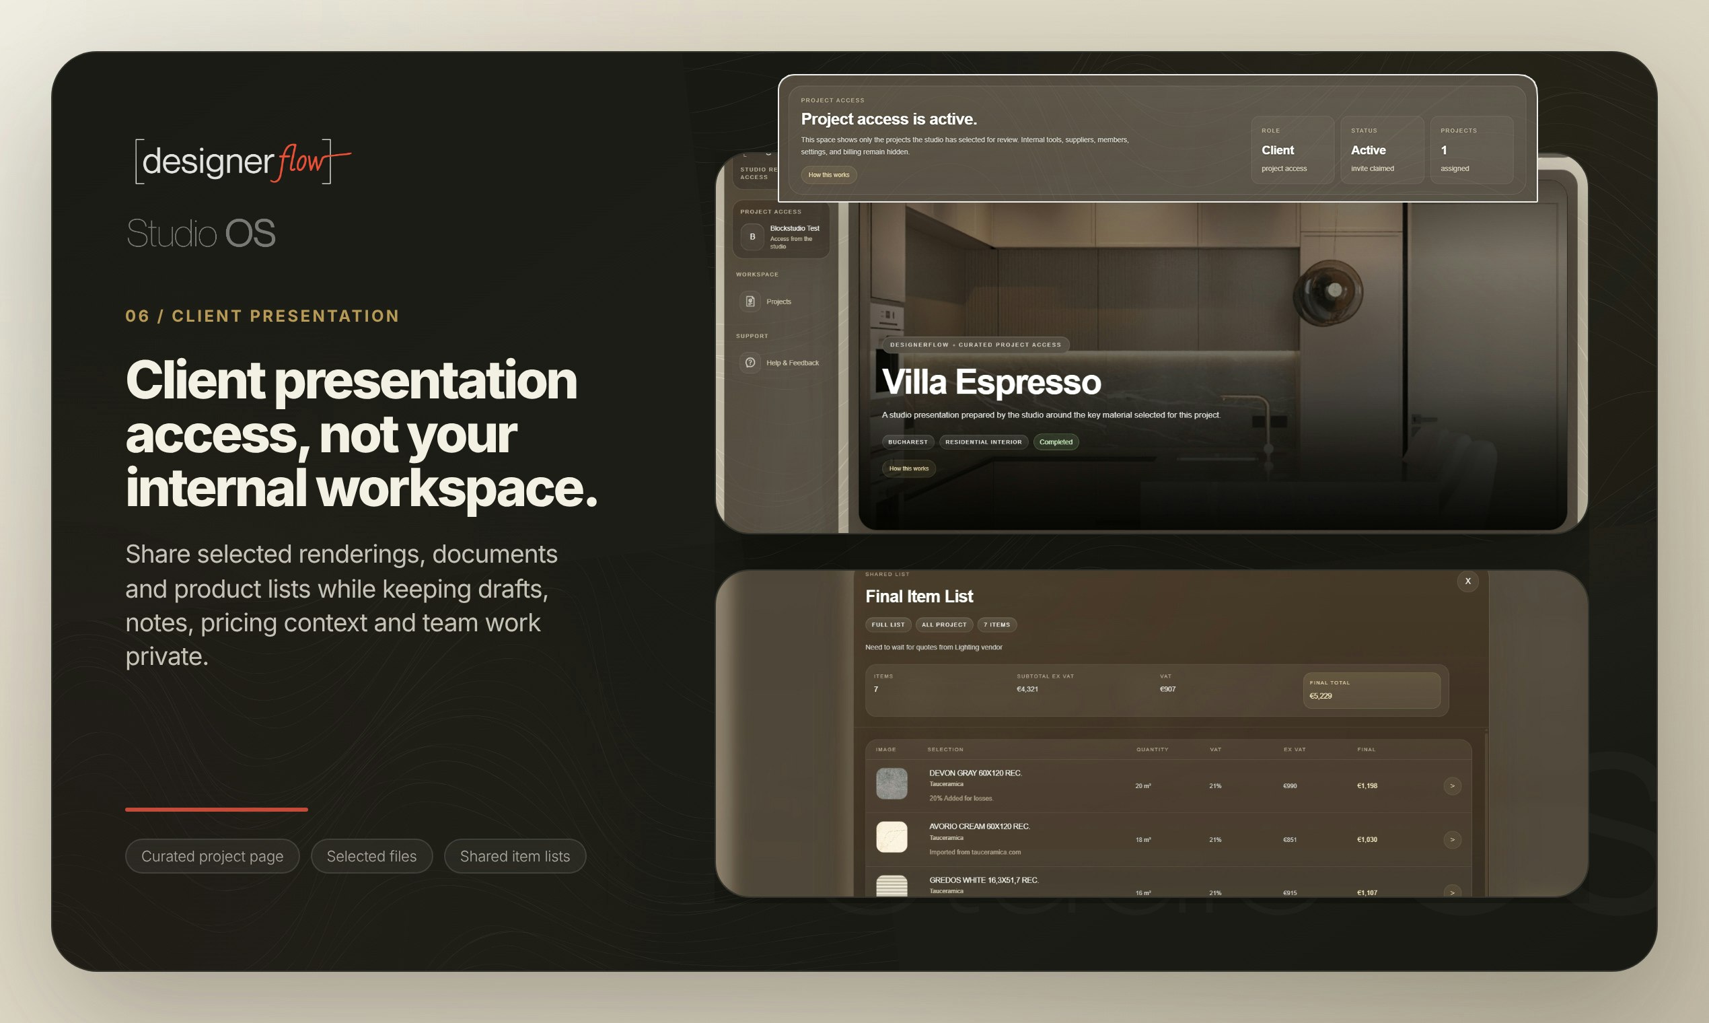
Task: Click the SELECTION column header
Action: 945,749
